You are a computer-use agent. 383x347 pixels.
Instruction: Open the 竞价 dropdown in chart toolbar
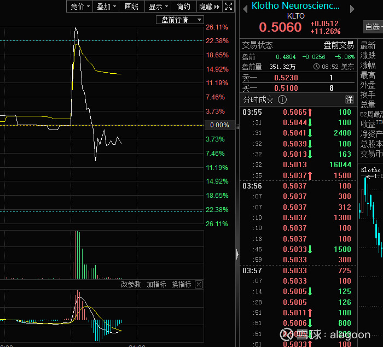coord(80,7)
